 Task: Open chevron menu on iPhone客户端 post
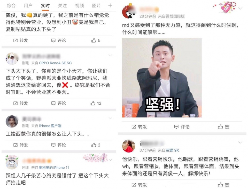110,118
